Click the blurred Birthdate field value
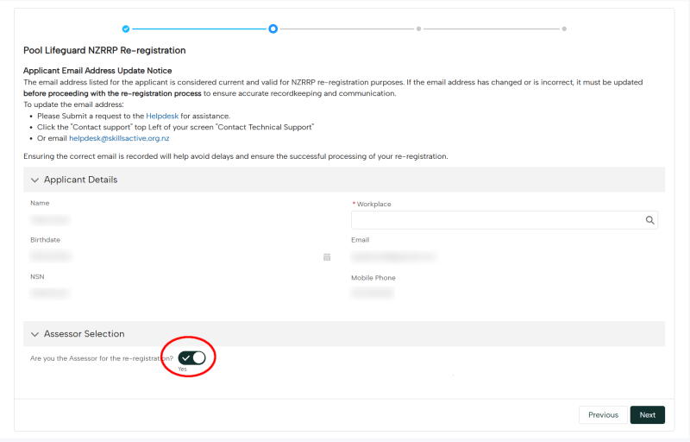The image size is (690, 442). [x=51, y=256]
